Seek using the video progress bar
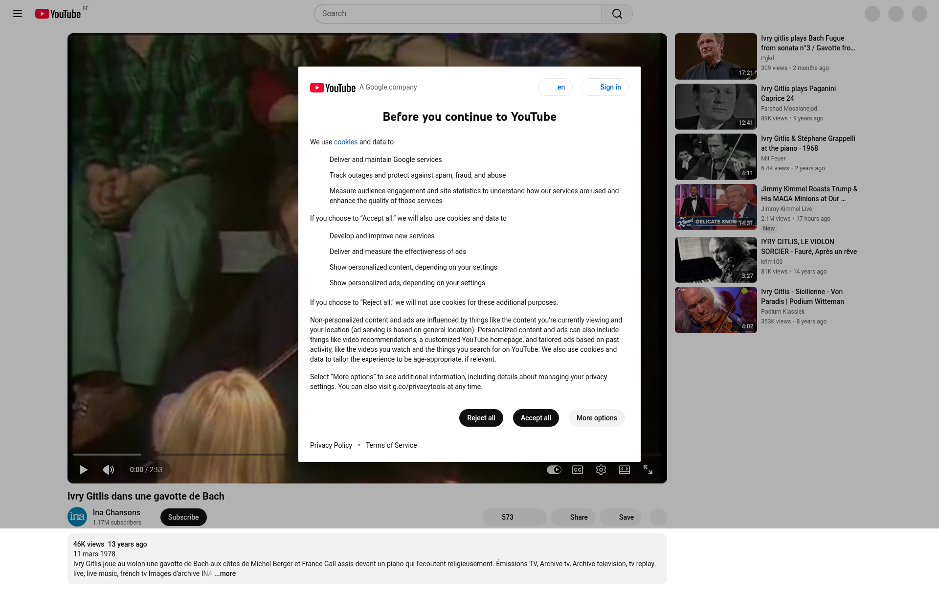Screen dimensions: 939x596 click(196, 455)
